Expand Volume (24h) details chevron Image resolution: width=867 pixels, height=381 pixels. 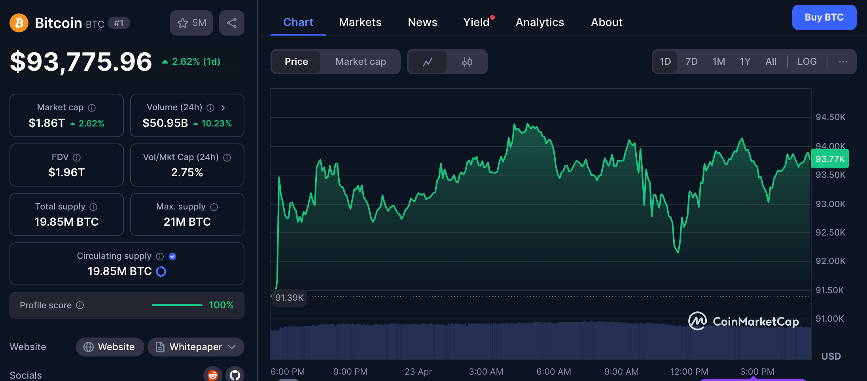coord(223,108)
